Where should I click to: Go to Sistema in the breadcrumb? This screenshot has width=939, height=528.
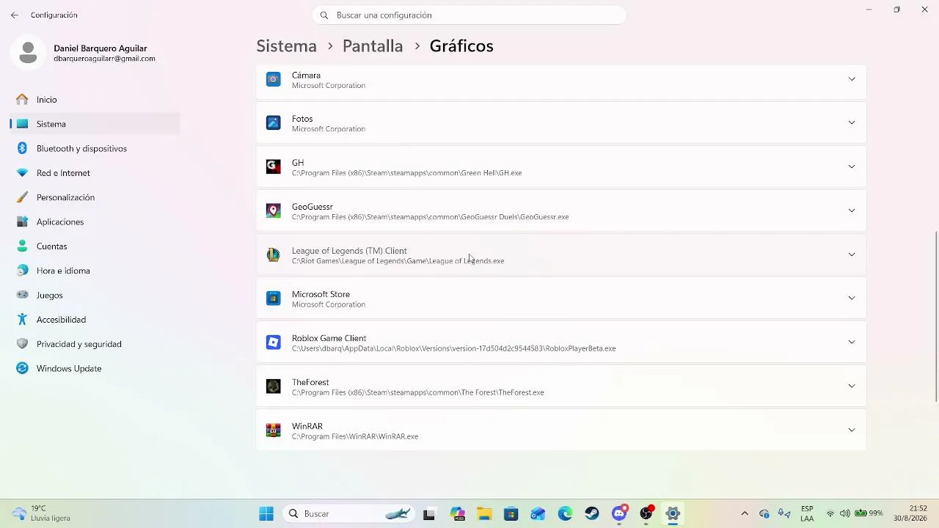point(286,45)
